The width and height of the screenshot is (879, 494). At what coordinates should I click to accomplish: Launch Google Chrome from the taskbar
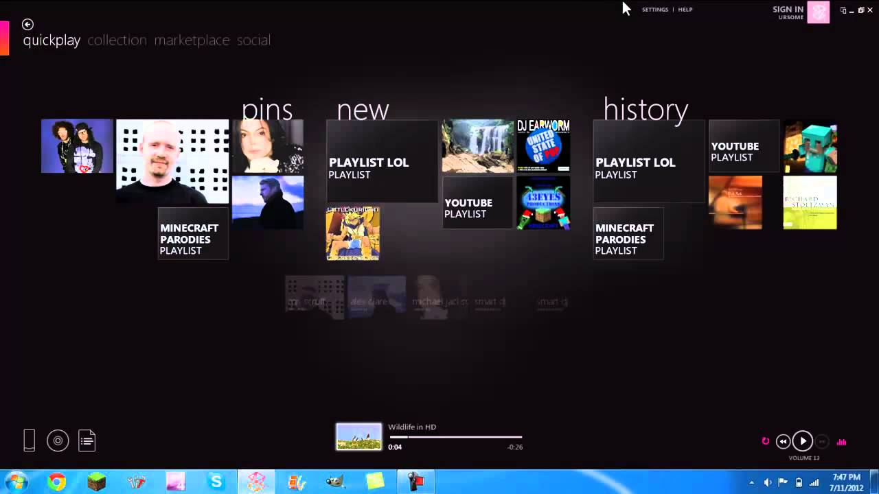click(x=57, y=482)
